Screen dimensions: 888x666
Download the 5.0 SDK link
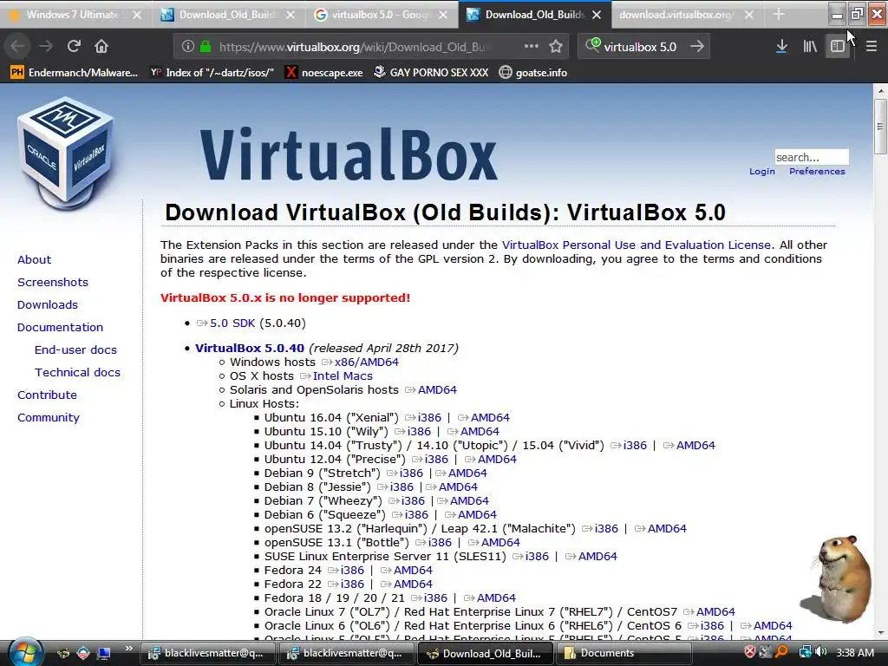pos(232,323)
